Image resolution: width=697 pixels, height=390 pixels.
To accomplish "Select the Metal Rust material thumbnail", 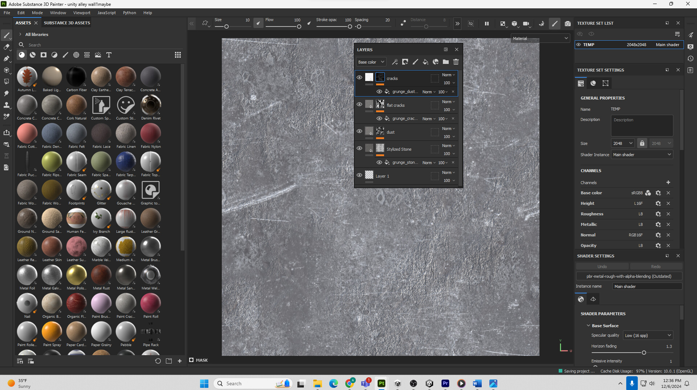I will coord(101,275).
